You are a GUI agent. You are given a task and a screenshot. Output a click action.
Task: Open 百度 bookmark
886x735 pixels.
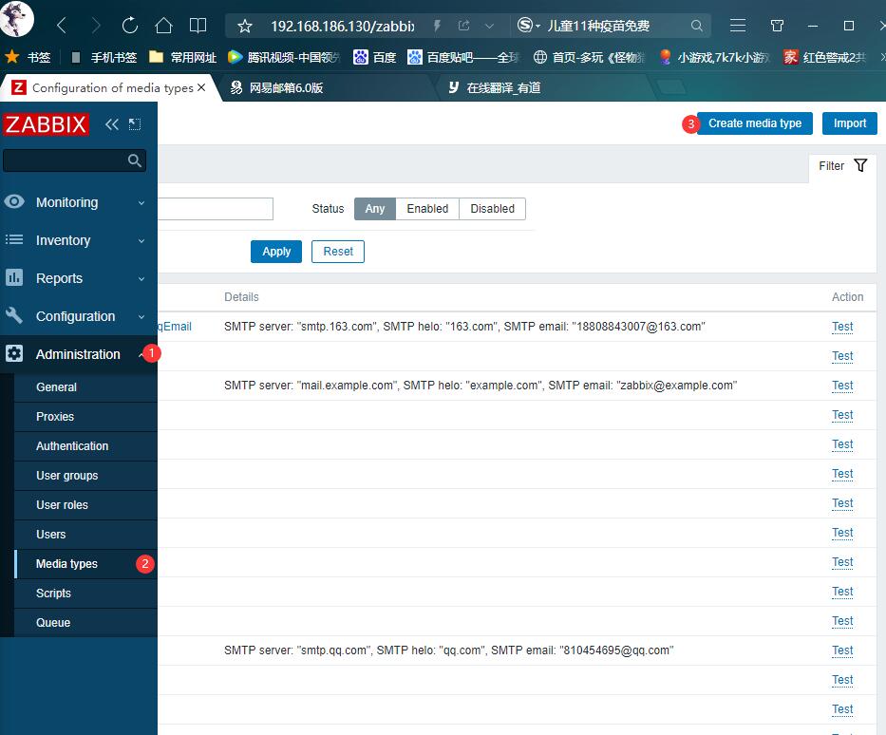point(375,57)
